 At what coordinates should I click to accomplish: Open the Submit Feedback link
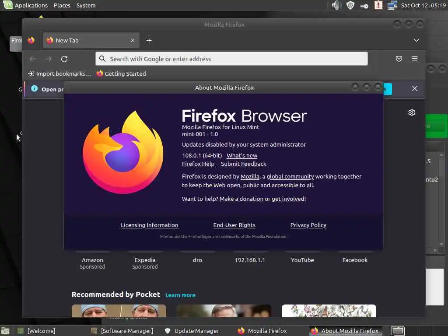click(x=243, y=164)
